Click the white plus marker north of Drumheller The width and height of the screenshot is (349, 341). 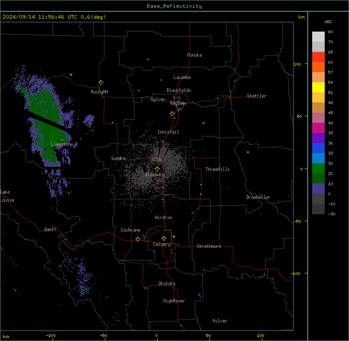pos(248,152)
